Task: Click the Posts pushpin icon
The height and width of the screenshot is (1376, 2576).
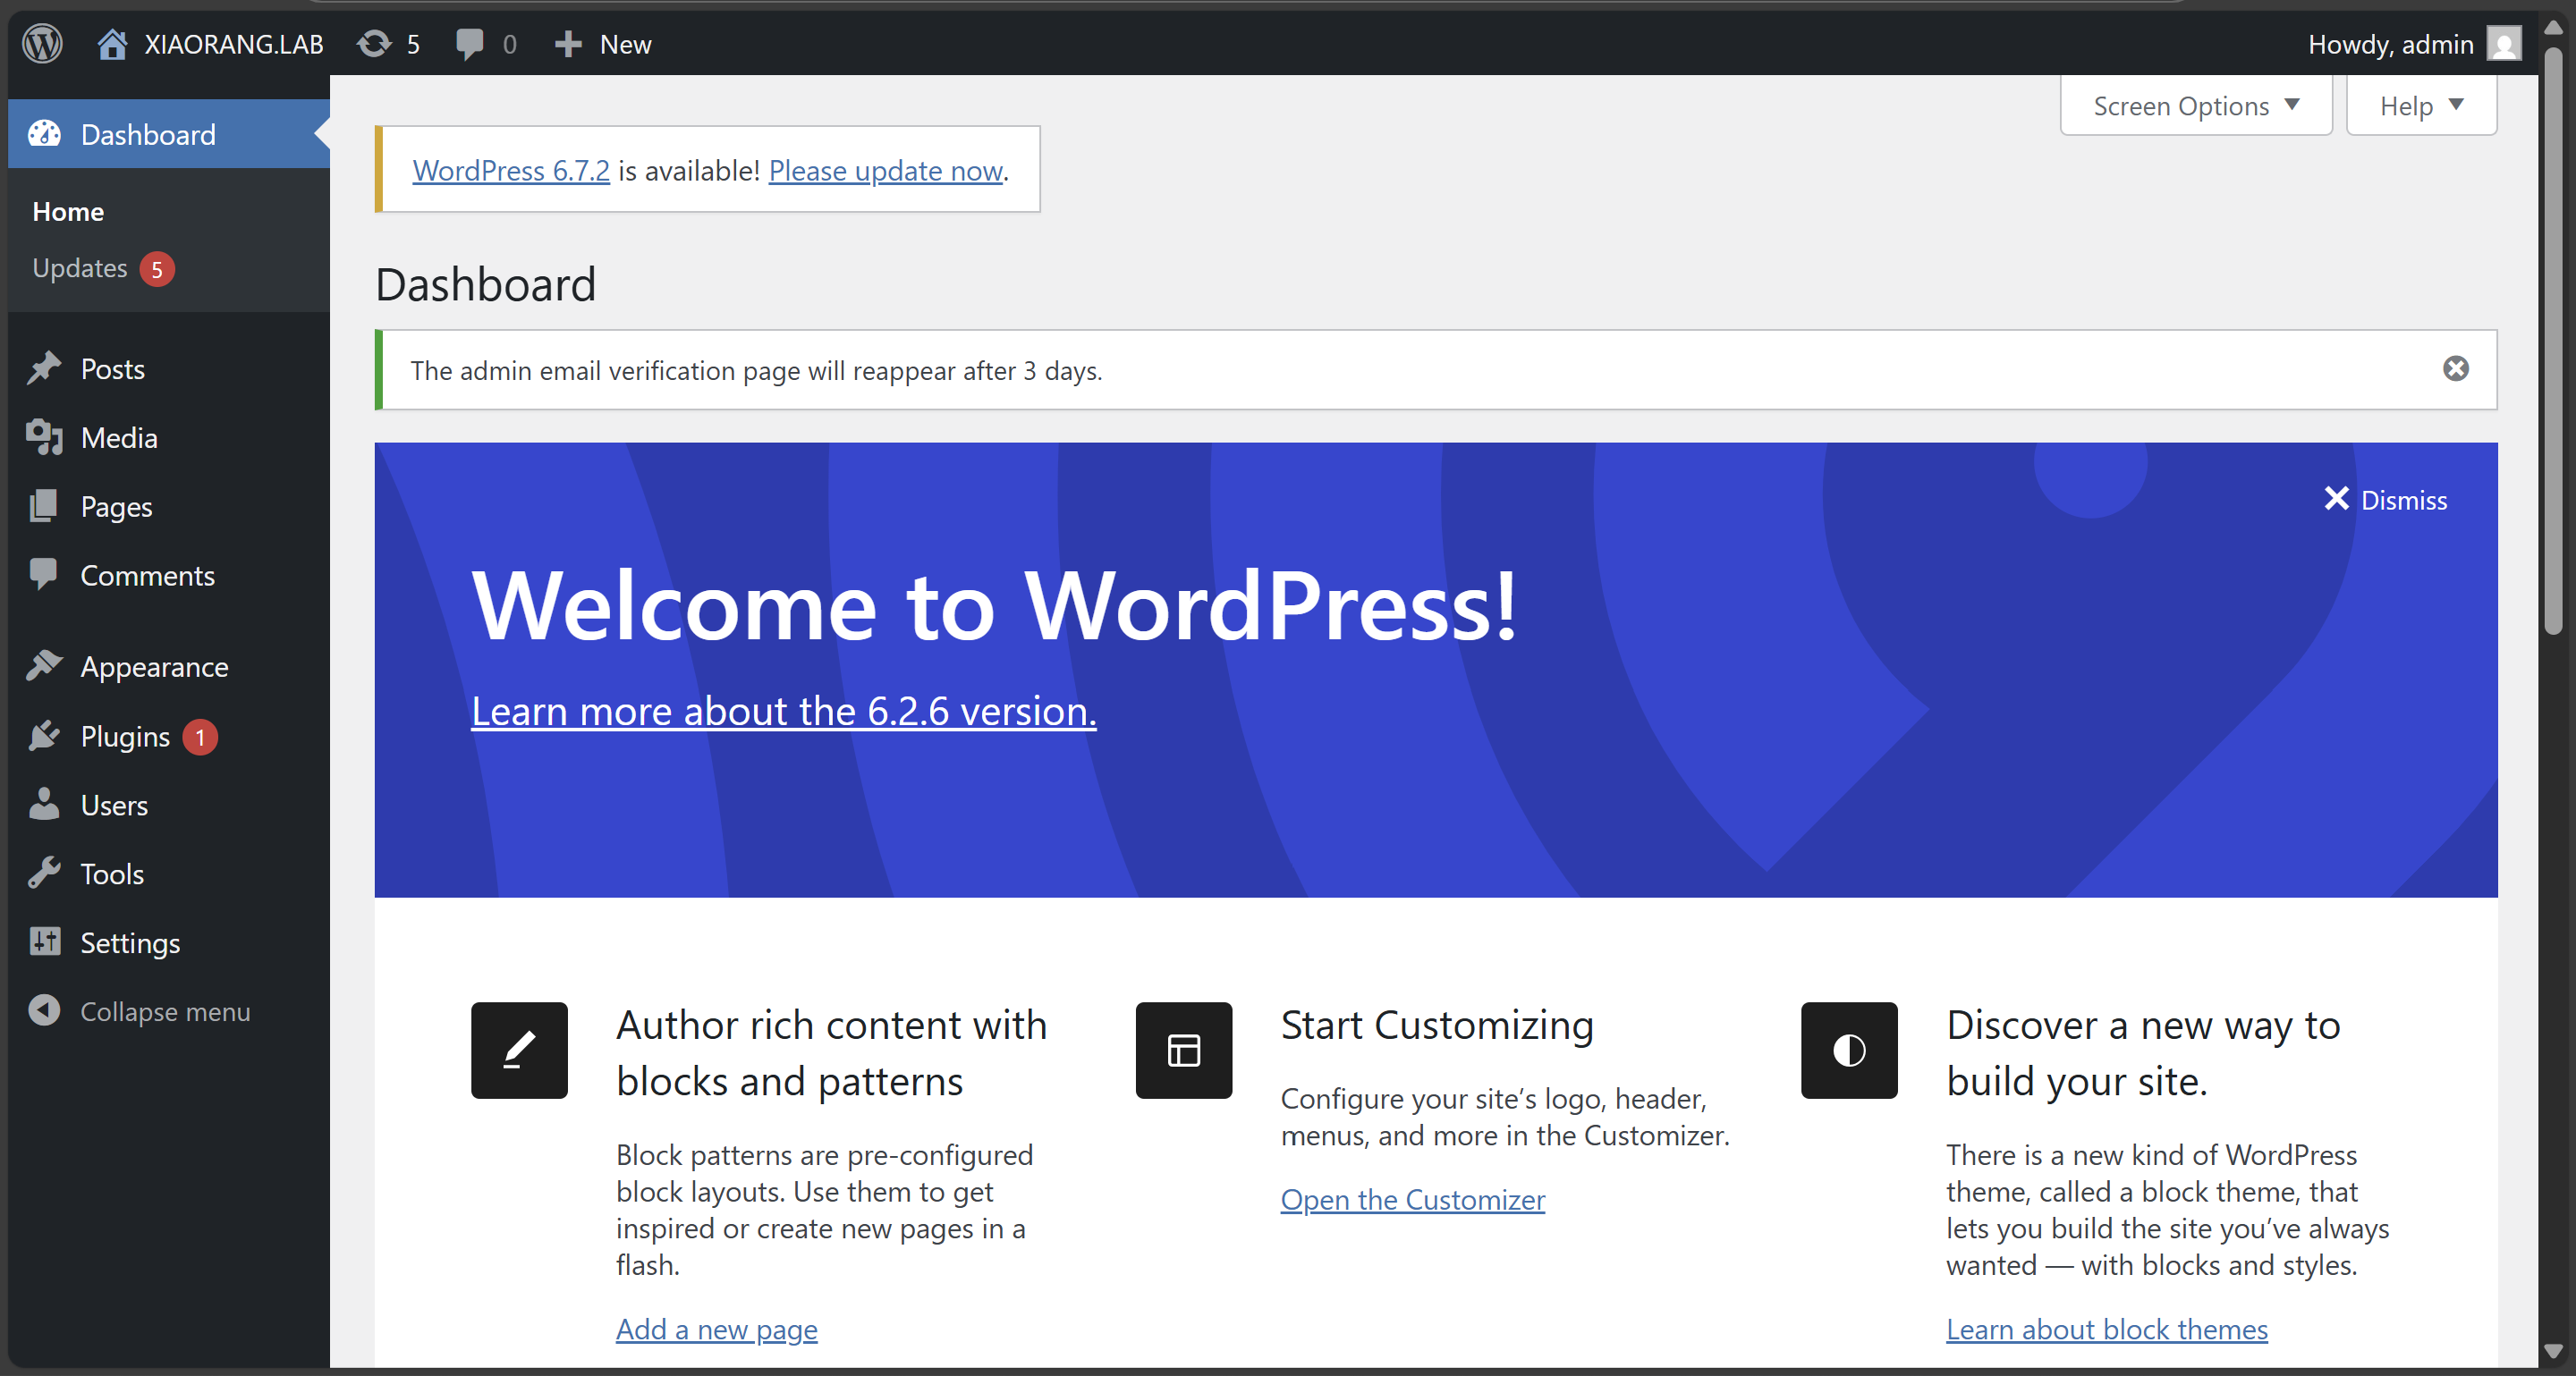Action: pyautogui.click(x=44, y=368)
